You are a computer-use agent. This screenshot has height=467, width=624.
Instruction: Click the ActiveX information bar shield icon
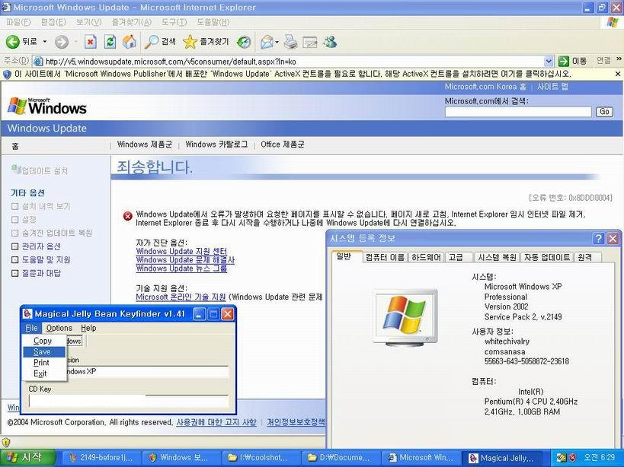coord(7,75)
